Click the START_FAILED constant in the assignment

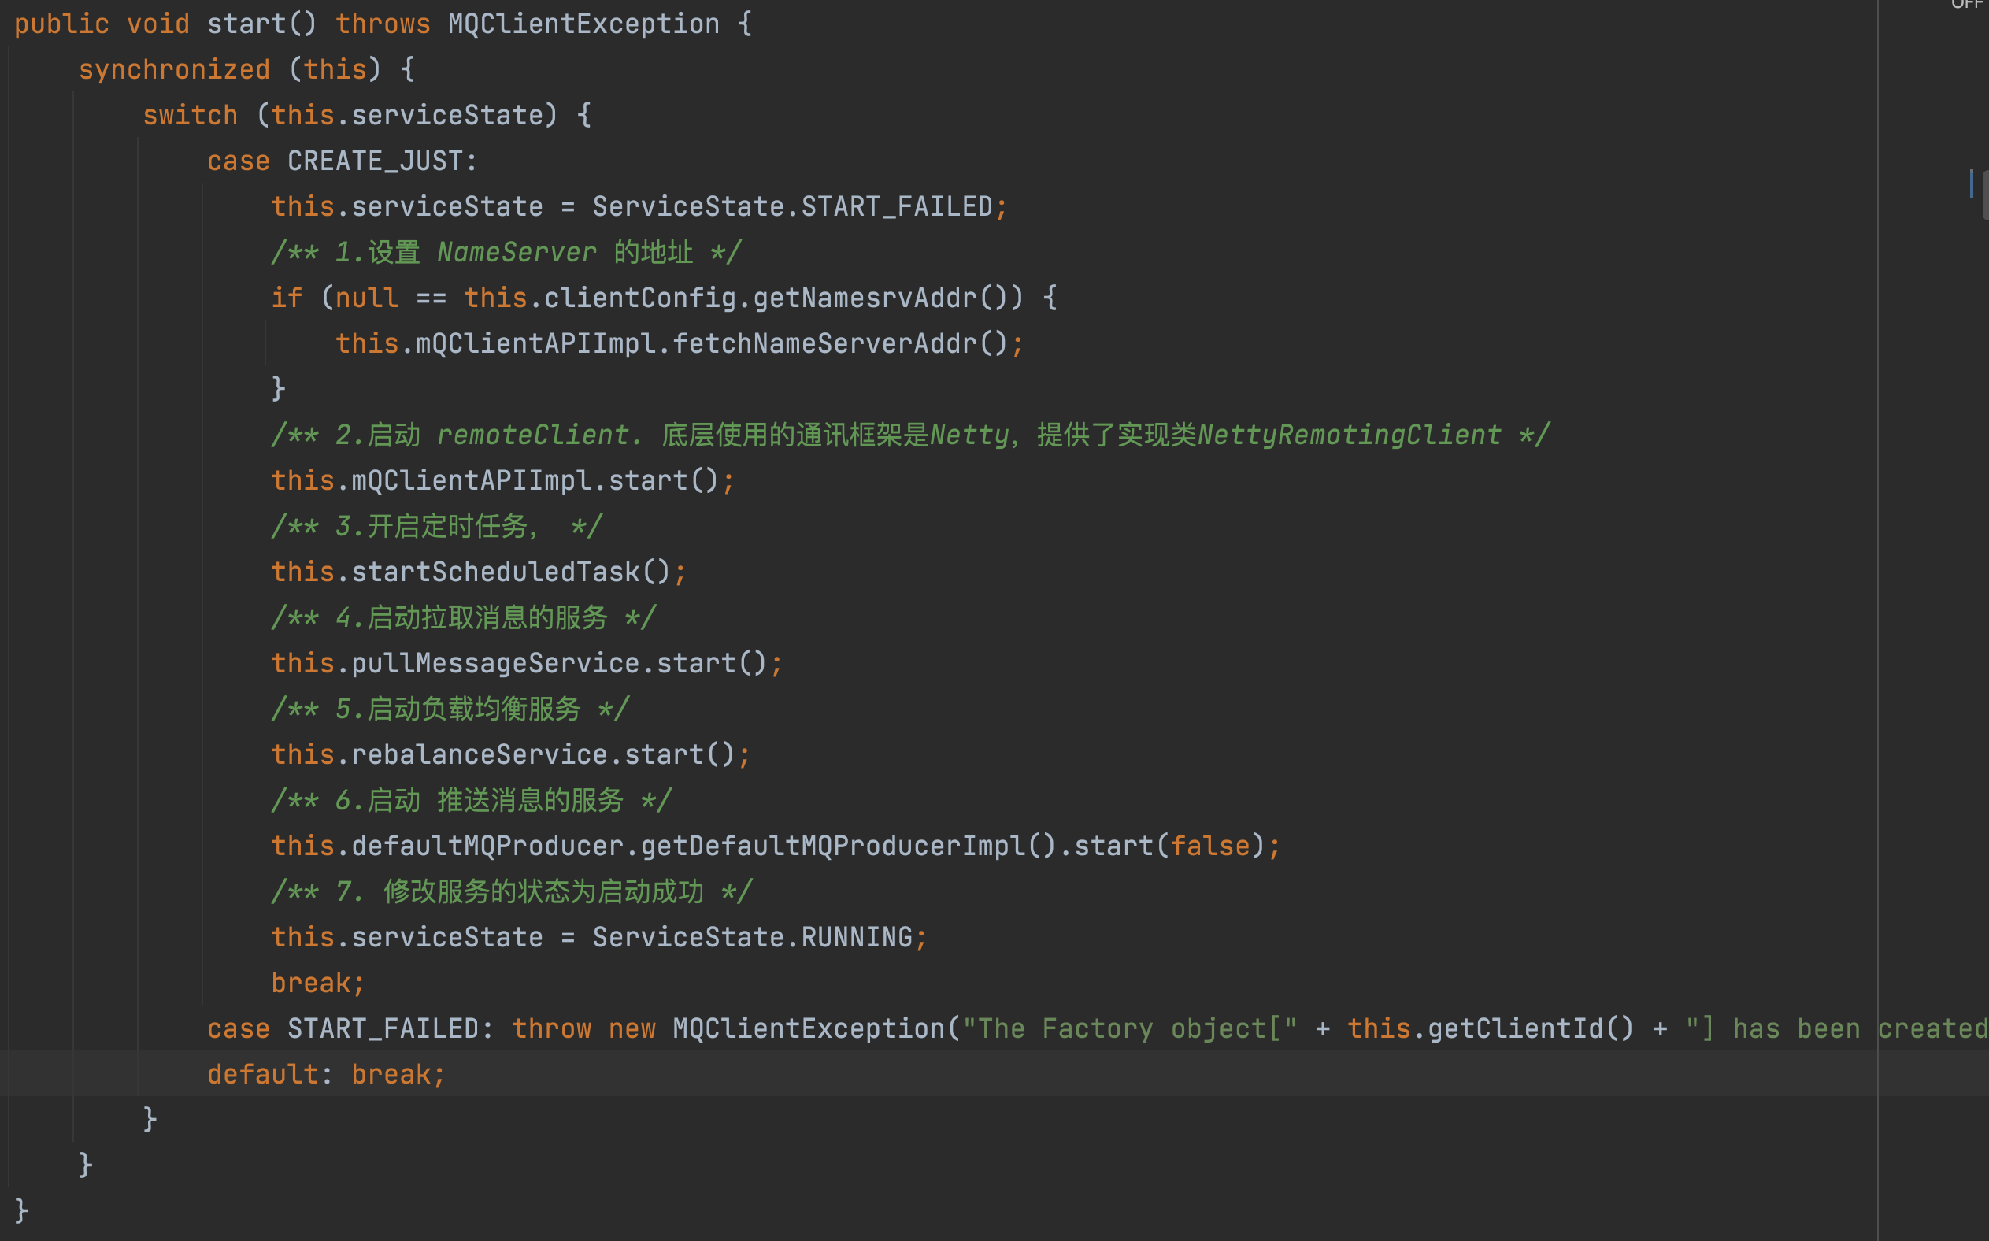click(896, 207)
